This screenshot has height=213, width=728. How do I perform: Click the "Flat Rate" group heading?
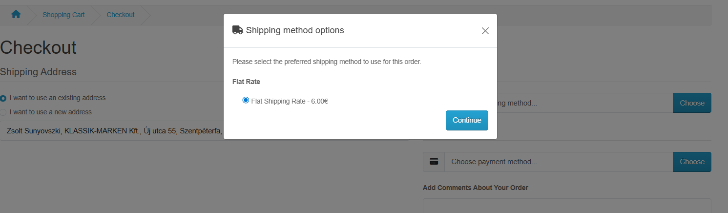tap(246, 82)
